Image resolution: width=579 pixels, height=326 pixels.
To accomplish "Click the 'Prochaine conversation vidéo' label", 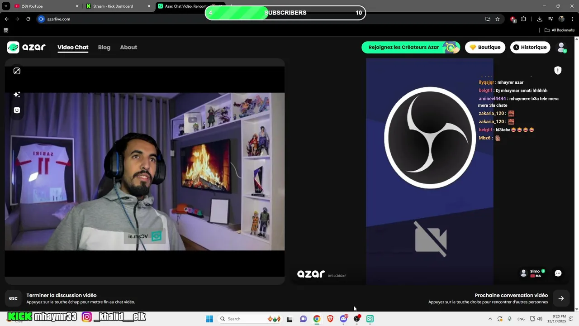I will (x=511, y=295).
